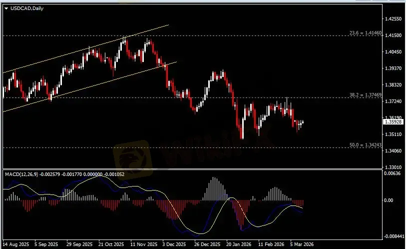
Task: Click the current price tag 1.35928
Action: pyautogui.click(x=392, y=121)
